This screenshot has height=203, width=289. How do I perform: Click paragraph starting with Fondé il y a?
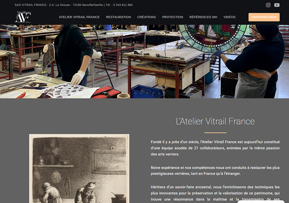215,148
